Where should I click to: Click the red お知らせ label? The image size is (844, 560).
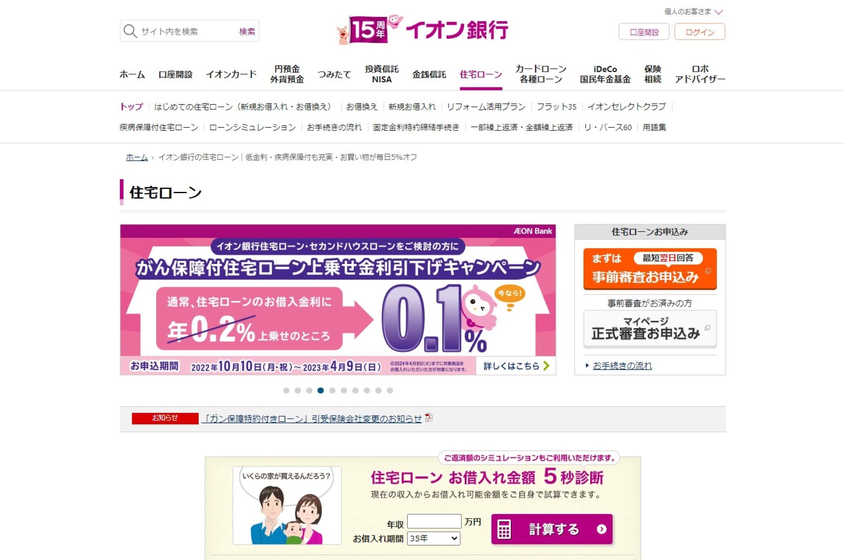click(165, 418)
